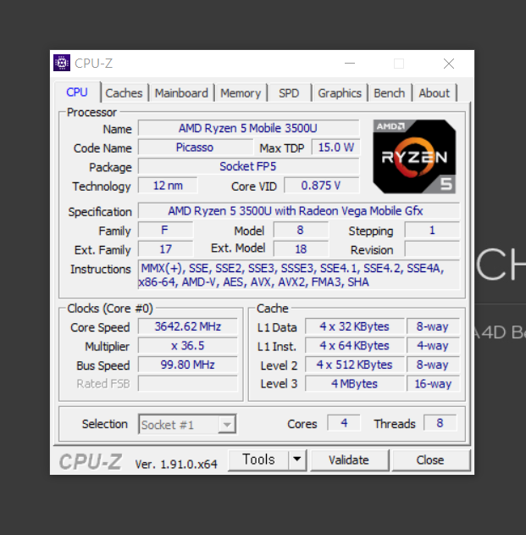Viewport: 526px width, 535px height.
Task: Click the Level 3 16-way associativity value
Action: pos(433,384)
